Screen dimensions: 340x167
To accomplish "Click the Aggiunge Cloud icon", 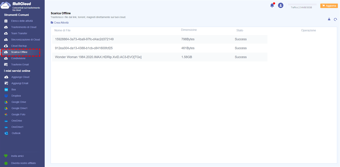I will tap(6, 77).
